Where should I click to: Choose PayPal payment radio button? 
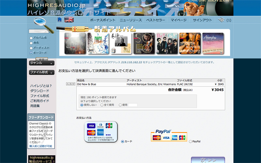(x=190, y=141)
